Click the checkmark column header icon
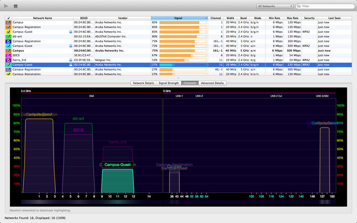This screenshot has height=223, width=357. click(x=8, y=18)
